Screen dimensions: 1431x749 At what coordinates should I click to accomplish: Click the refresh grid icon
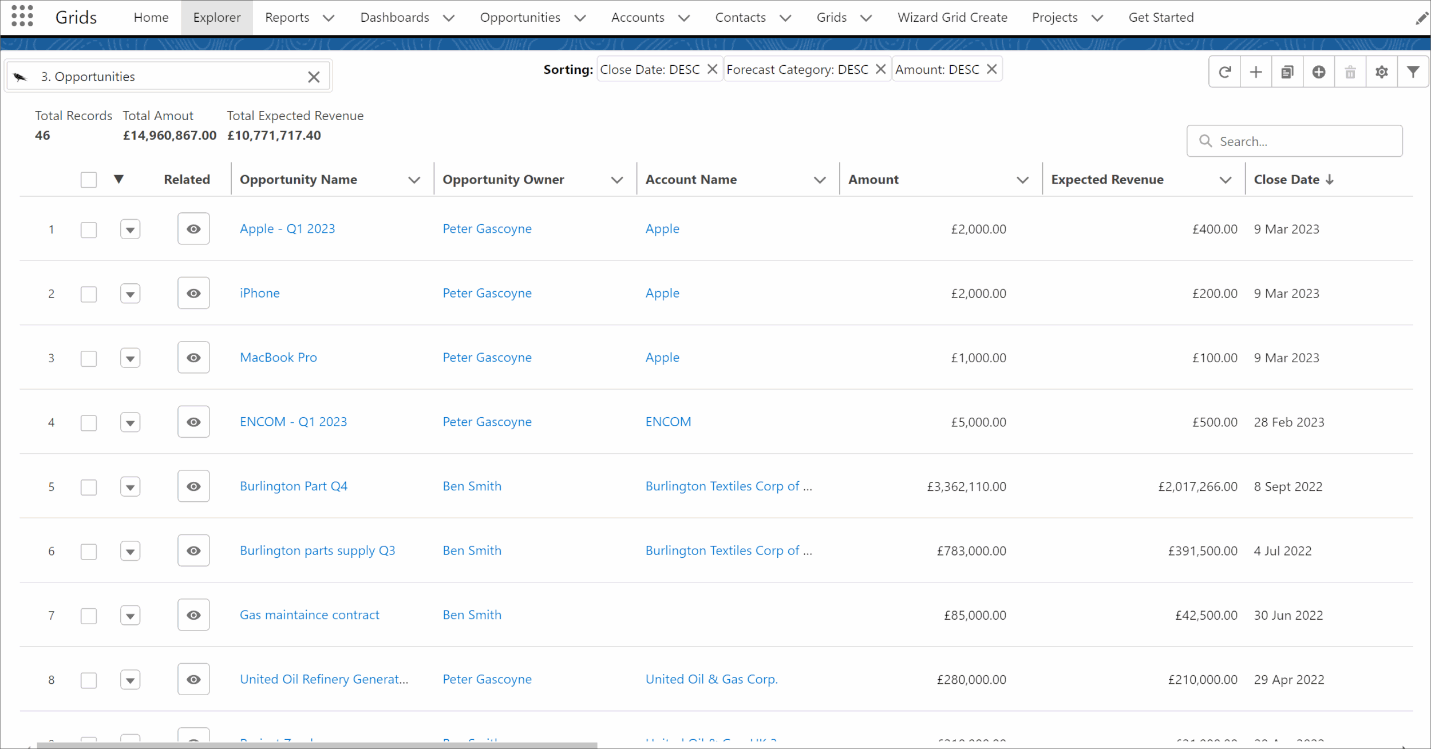click(x=1224, y=72)
